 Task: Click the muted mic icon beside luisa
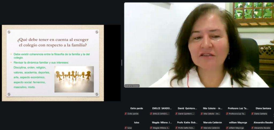pyautogui.click(x=126, y=128)
